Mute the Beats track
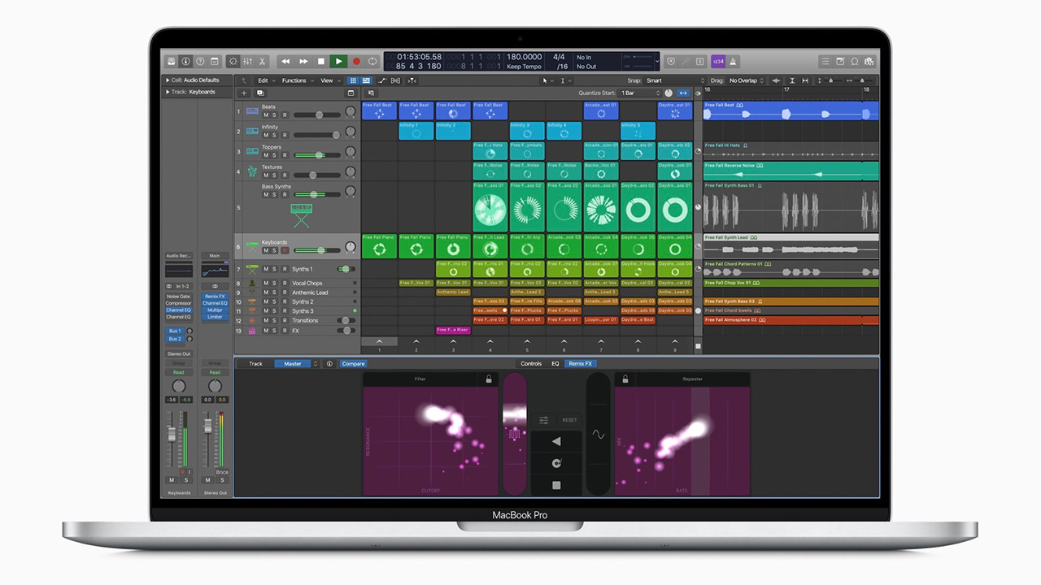This screenshot has width=1041, height=585. click(x=265, y=115)
